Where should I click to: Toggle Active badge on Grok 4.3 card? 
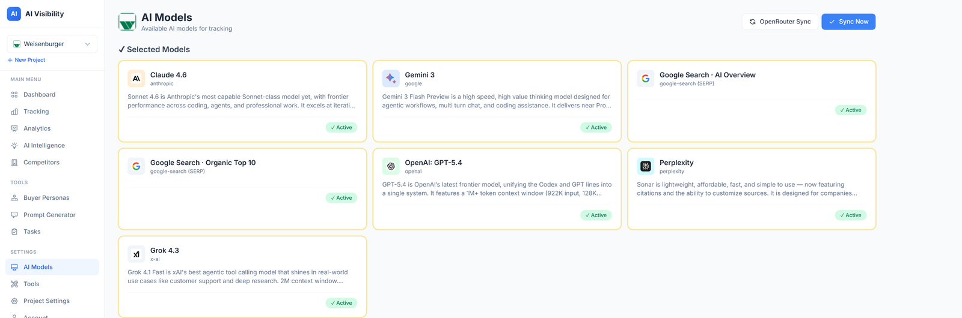(x=342, y=303)
